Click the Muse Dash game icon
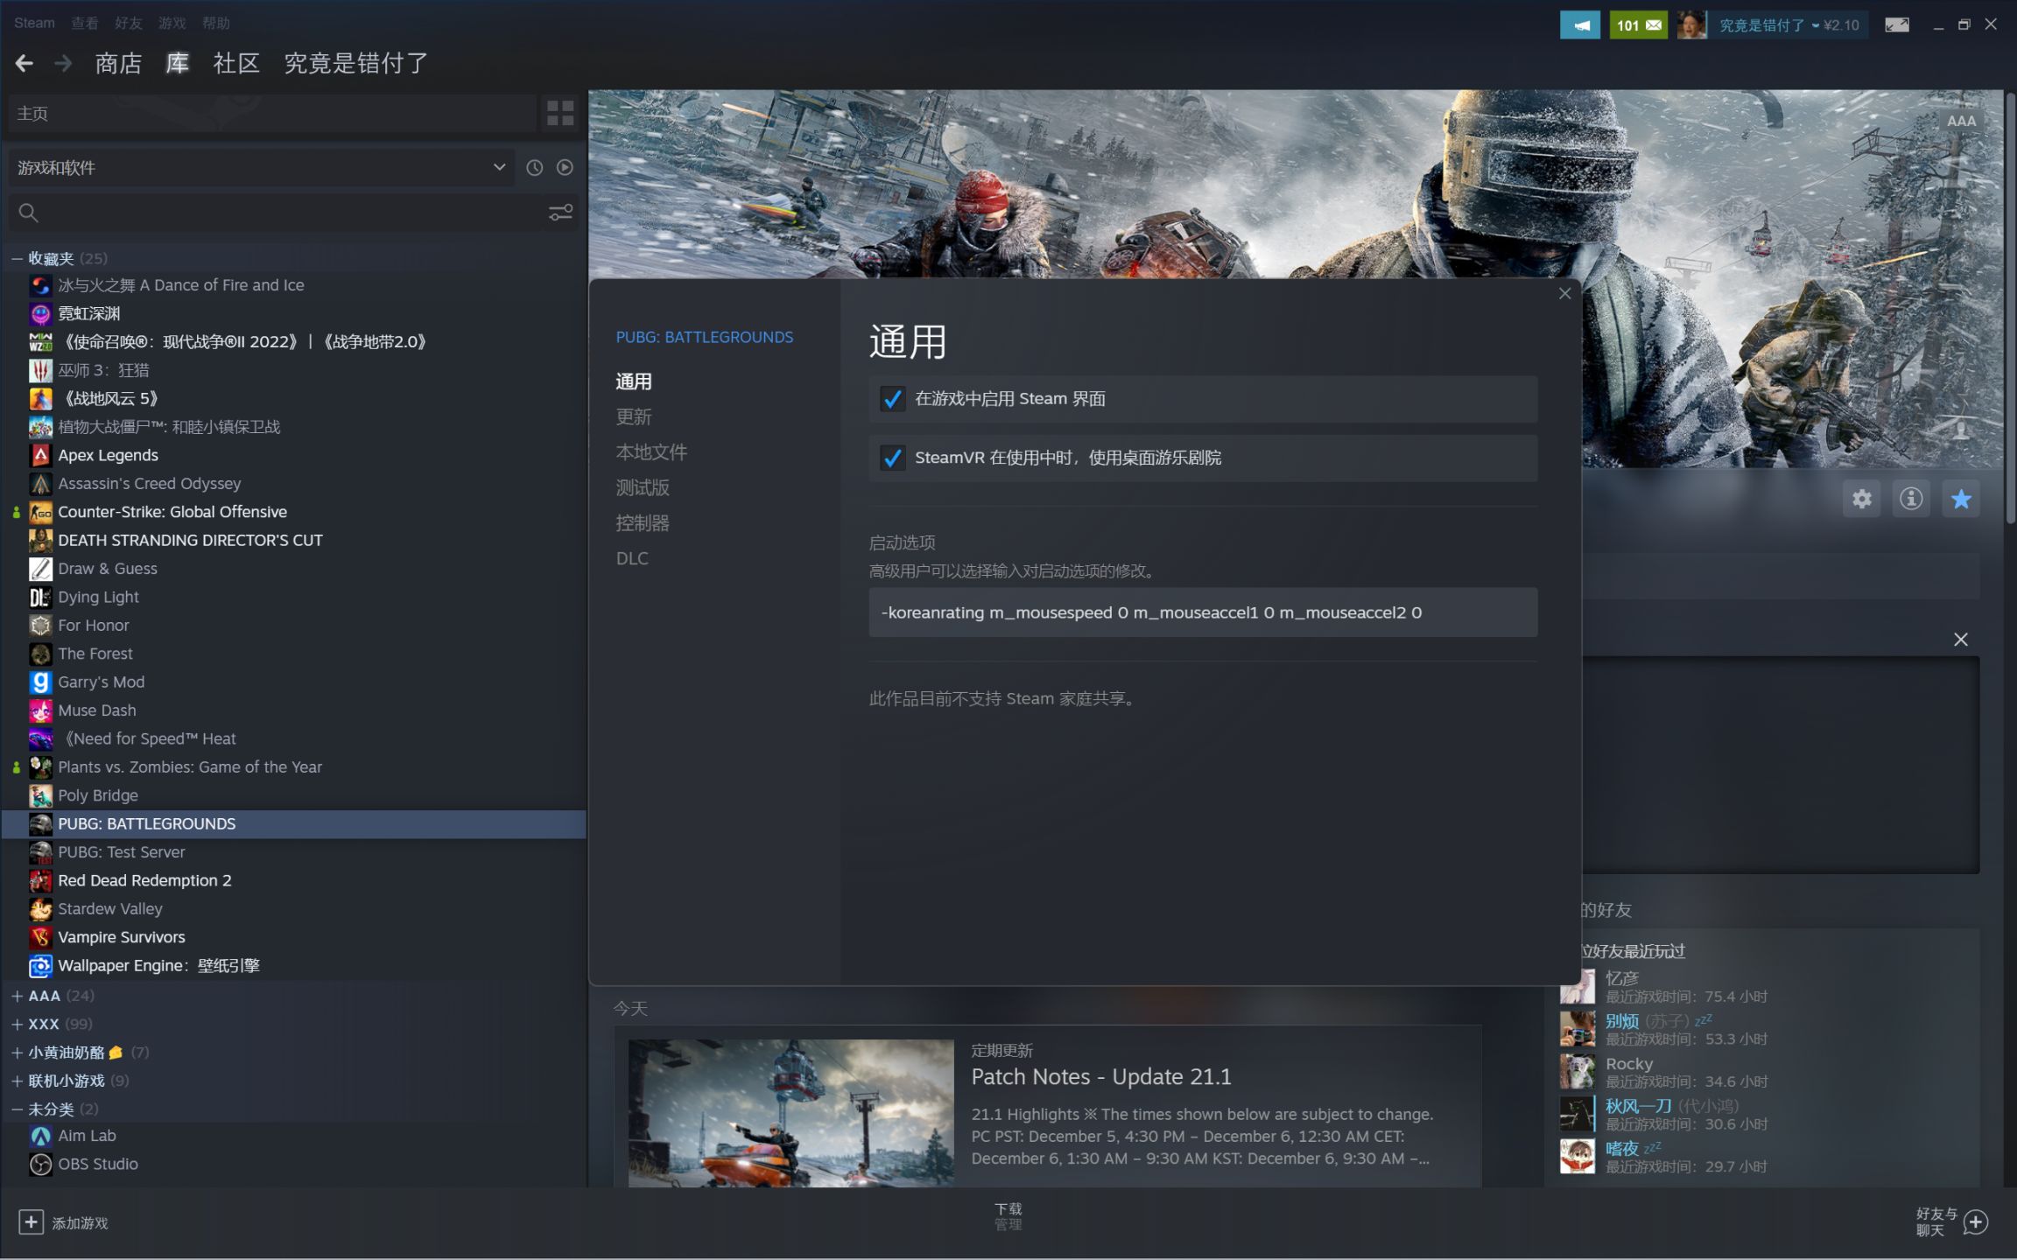The width and height of the screenshot is (2017, 1260). 40,710
